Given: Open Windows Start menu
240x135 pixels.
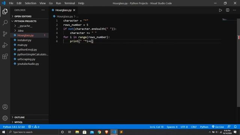Looking at the screenshot, I should [x=3, y=132].
